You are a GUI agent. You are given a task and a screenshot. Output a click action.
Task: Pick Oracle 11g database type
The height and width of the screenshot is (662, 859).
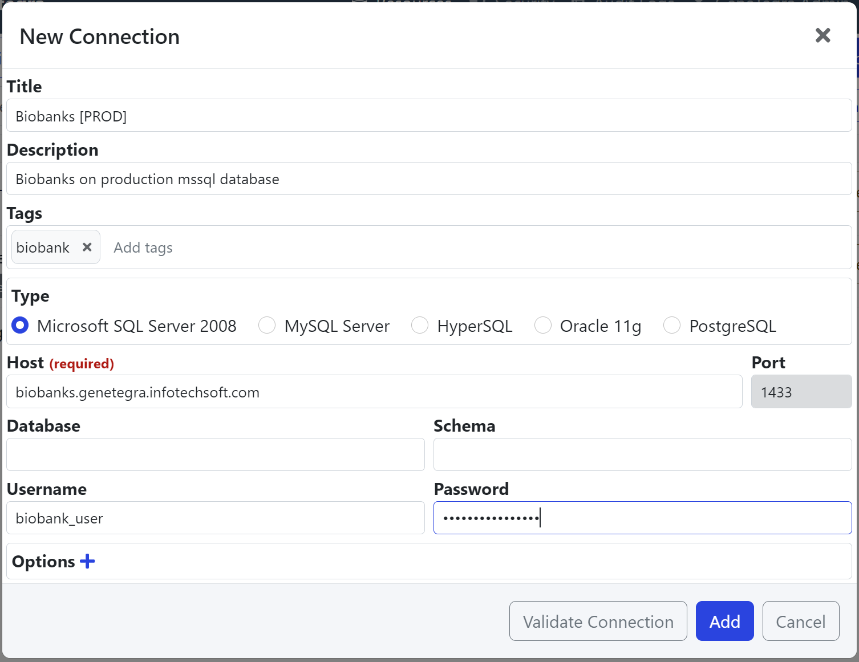pyautogui.click(x=543, y=326)
